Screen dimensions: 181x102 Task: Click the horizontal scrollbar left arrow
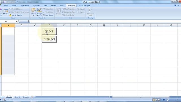tap(111, 97)
